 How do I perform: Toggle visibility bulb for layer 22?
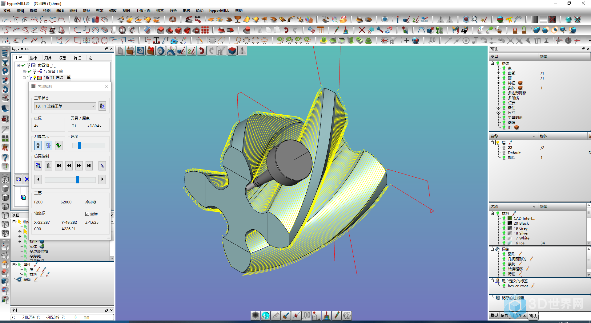pos(504,148)
